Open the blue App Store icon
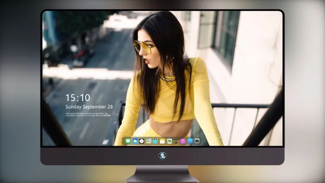 190,141
